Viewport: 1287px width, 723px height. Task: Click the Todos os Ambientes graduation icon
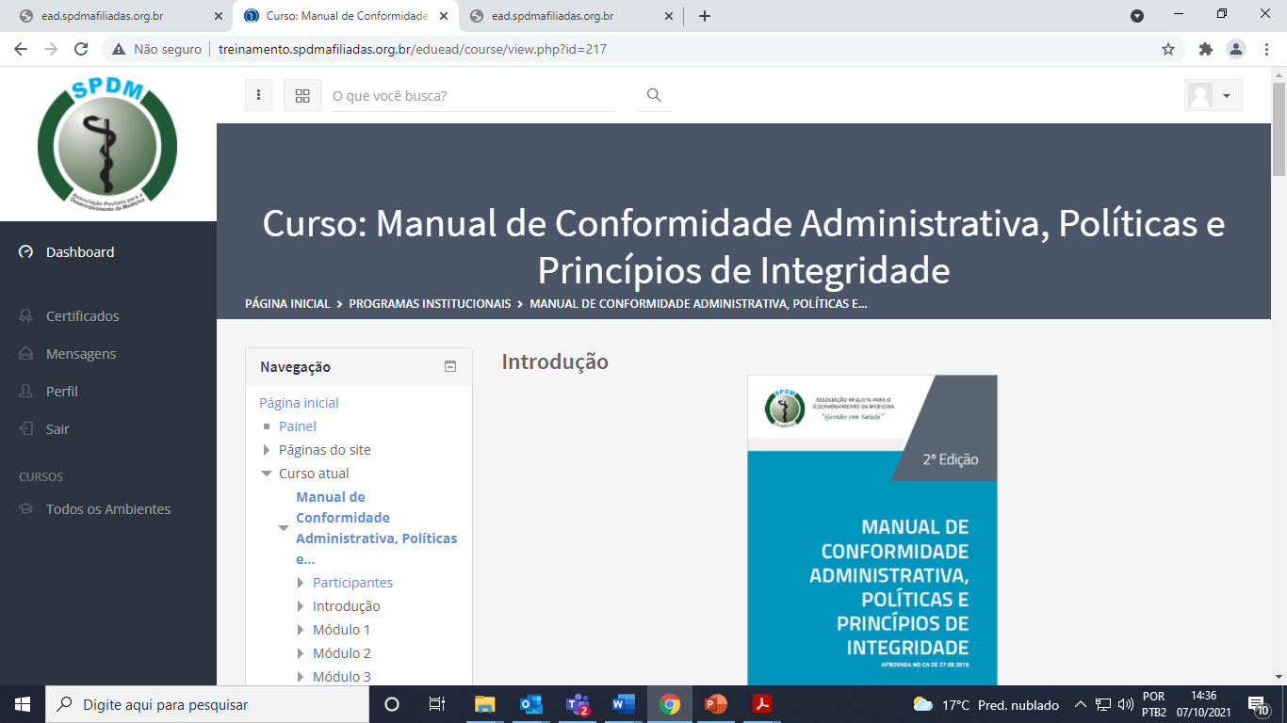tap(26, 509)
